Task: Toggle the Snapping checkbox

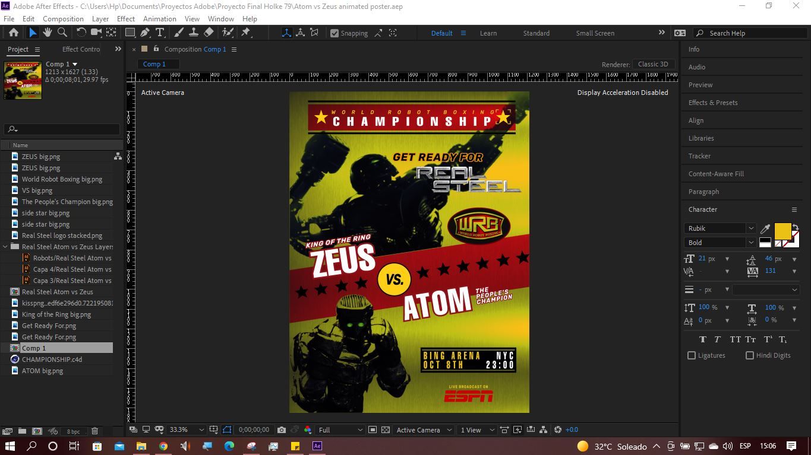Action: coord(335,33)
